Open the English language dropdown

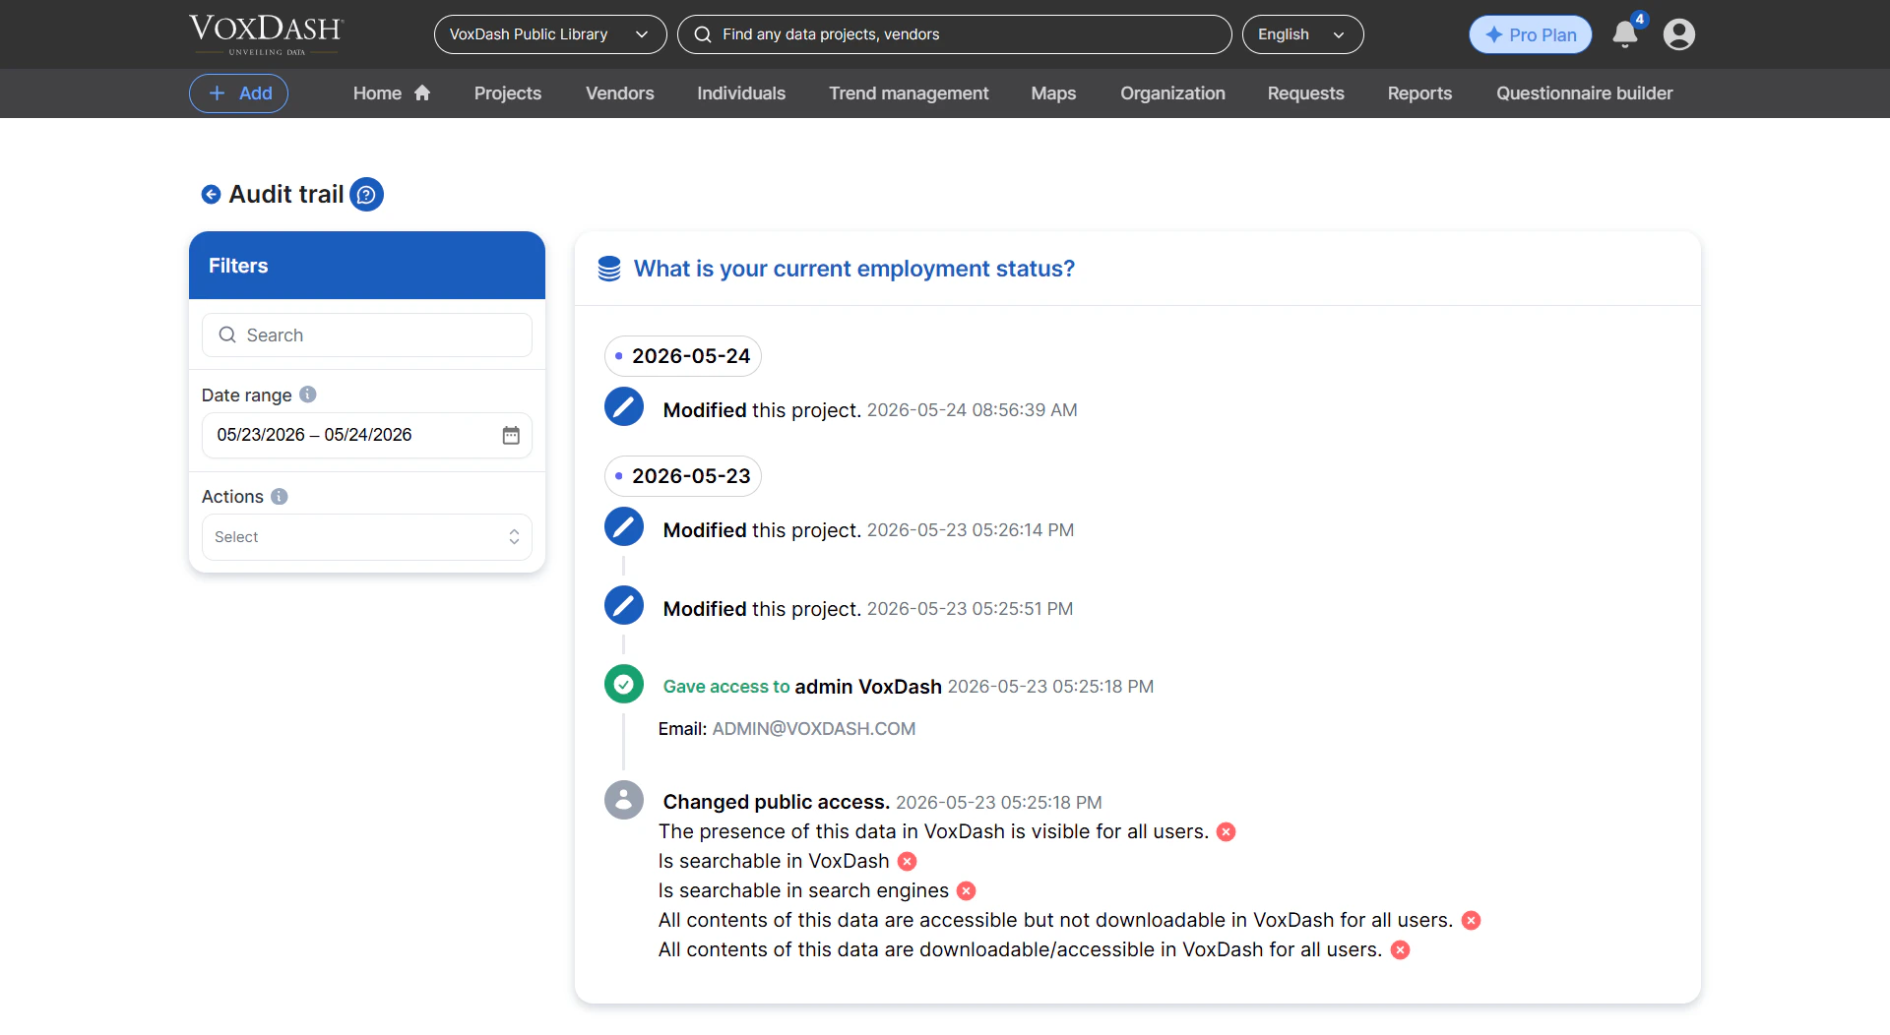[1302, 34]
